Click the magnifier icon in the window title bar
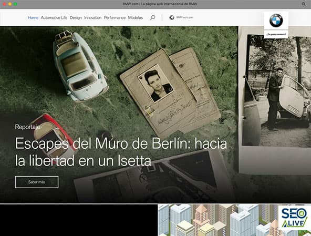The width and height of the screenshot is (311, 236). click(304, 4)
